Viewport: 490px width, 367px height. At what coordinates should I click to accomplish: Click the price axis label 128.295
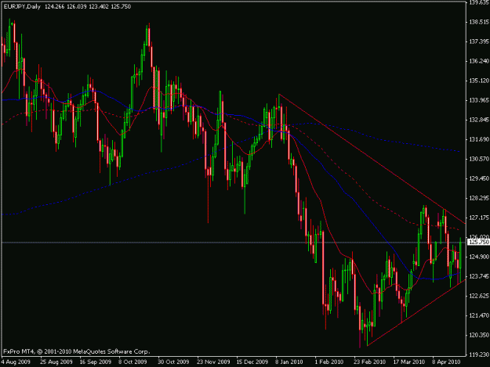(x=479, y=198)
